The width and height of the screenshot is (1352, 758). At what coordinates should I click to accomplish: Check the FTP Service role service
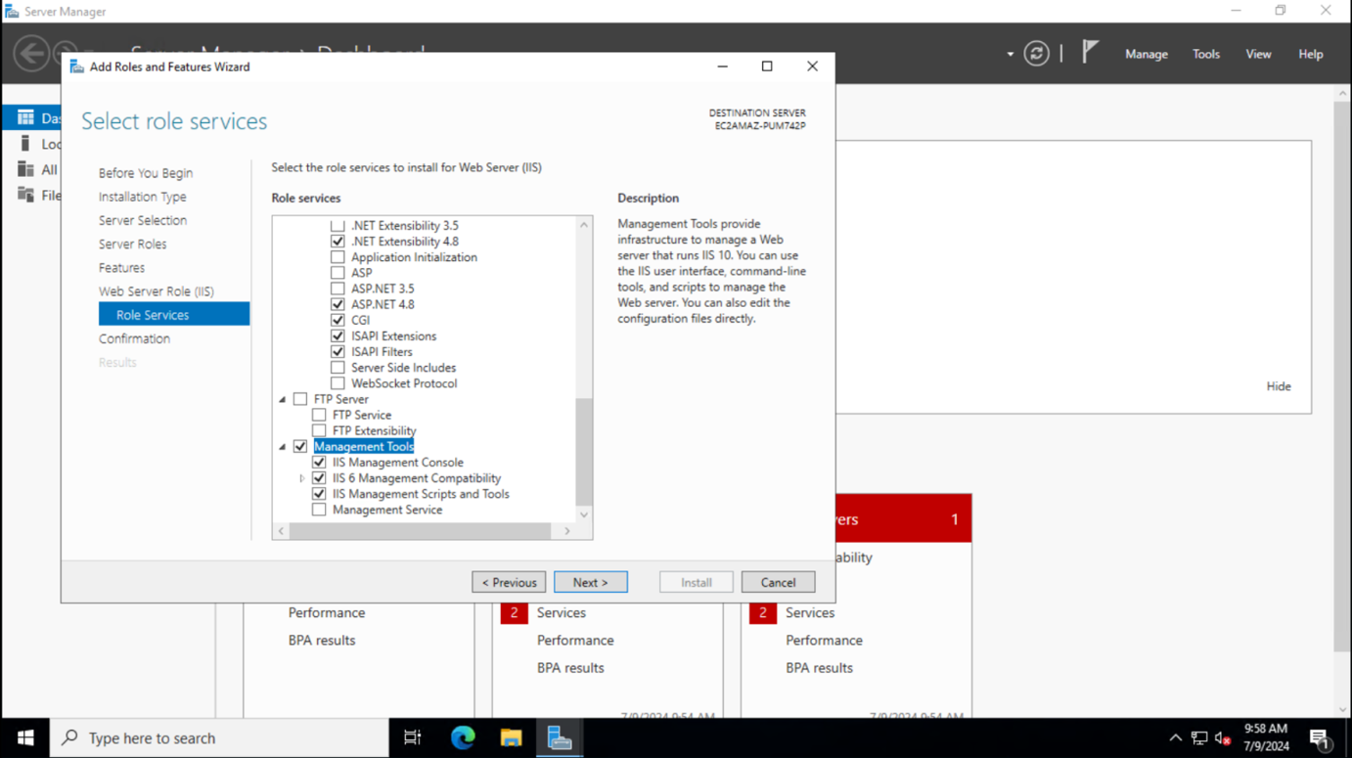[x=319, y=414]
